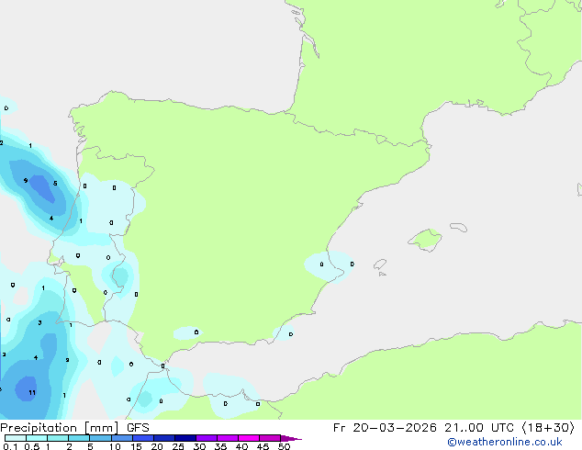Click the Mallorca island shape
The image size is (582, 450).
point(425,241)
